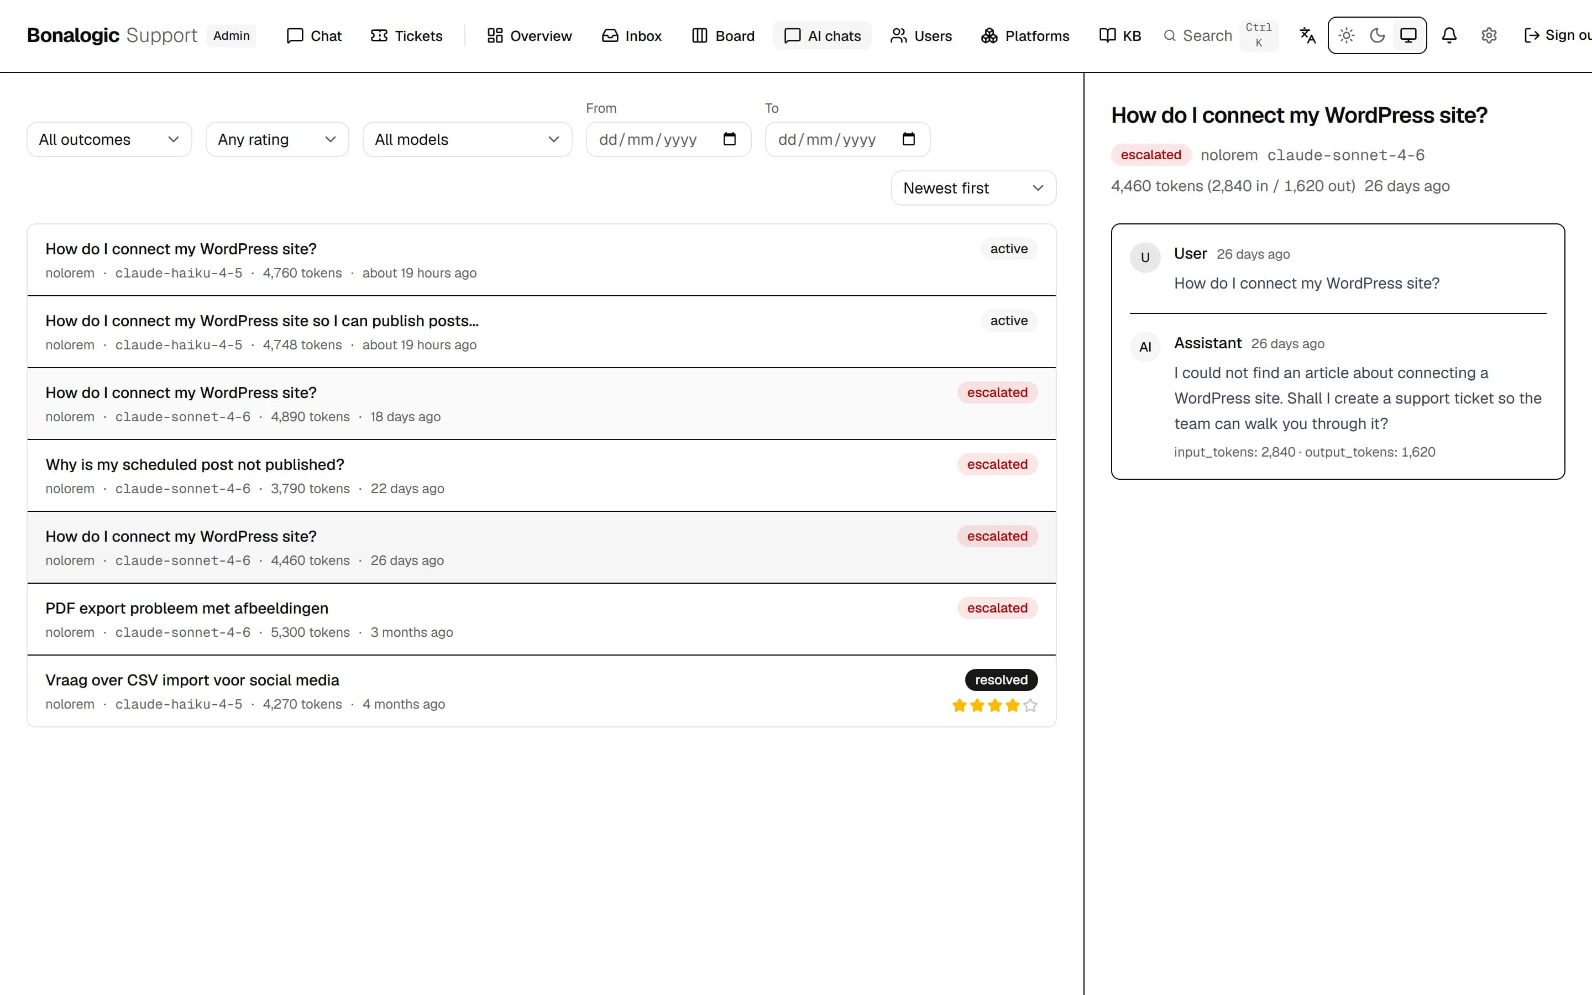Open chat about publishing posts, 4,748 tokens
Image resolution: width=1592 pixels, height=995 pixels.
pyautogui.click(x=541, y=332)
